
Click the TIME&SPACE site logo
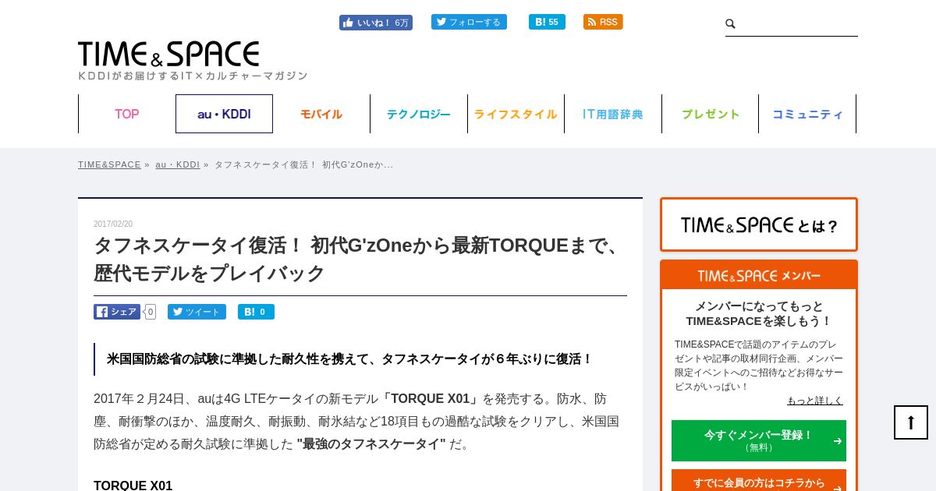(x=168, y=54)
